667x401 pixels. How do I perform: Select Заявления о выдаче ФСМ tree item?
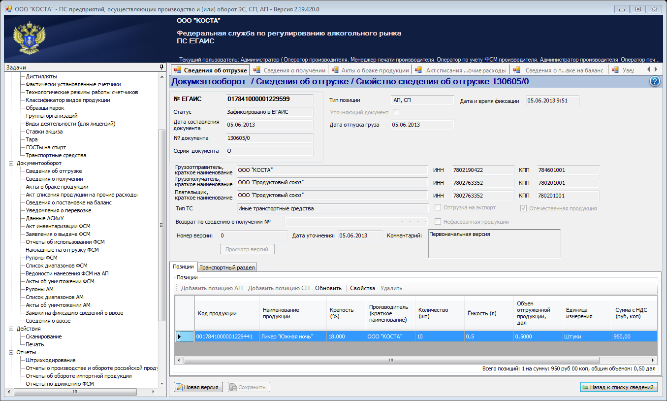[x=58, y=234]
